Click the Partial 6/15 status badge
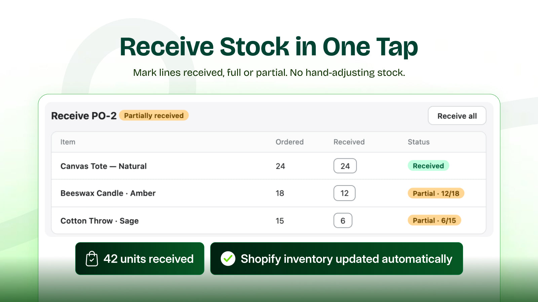This screenshot has height=302, width=538. tap(434, 220)
